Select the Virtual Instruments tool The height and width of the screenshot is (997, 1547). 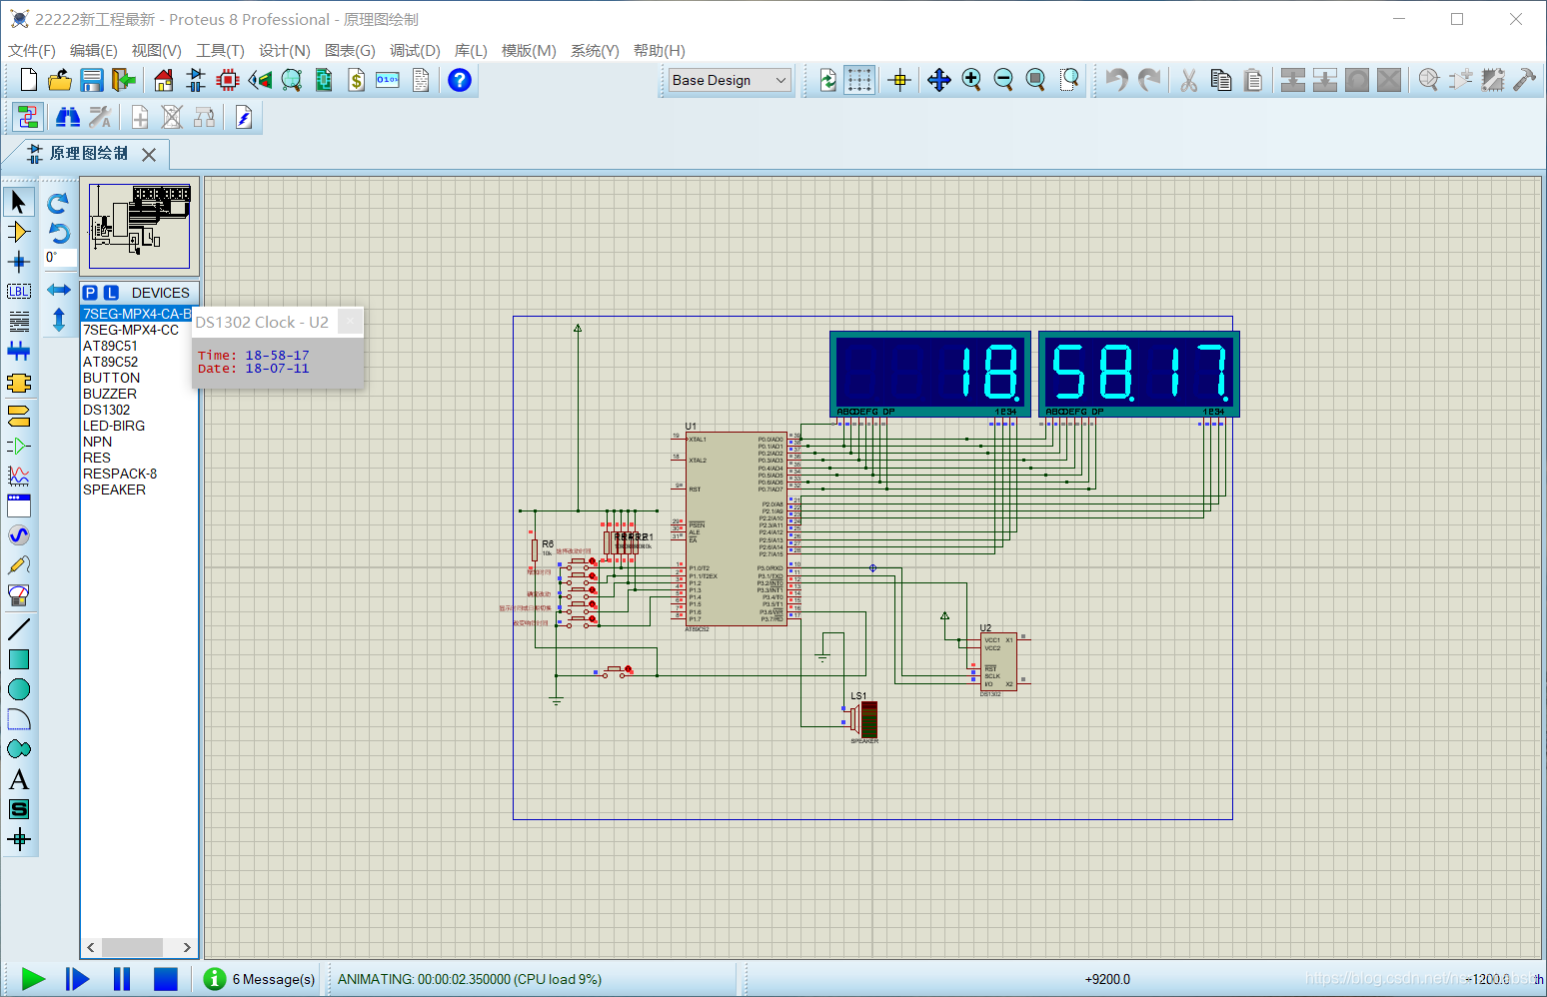click(x=18, y=595)
